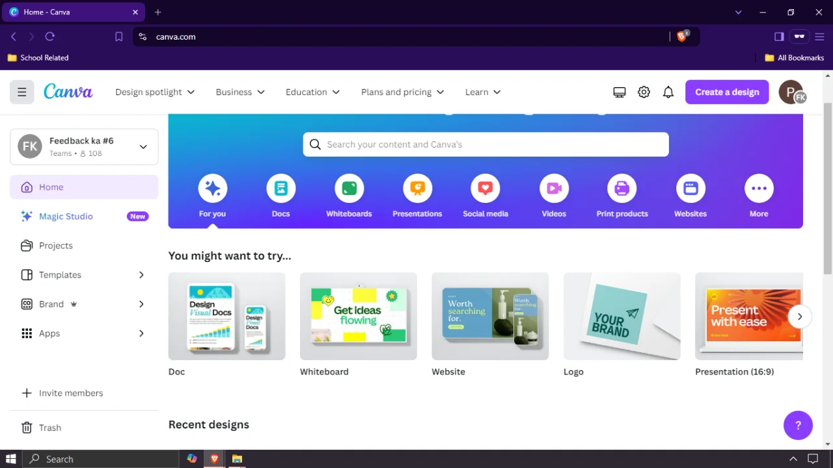
Task: Open the profile avatar menu
Action: (792, 92)
